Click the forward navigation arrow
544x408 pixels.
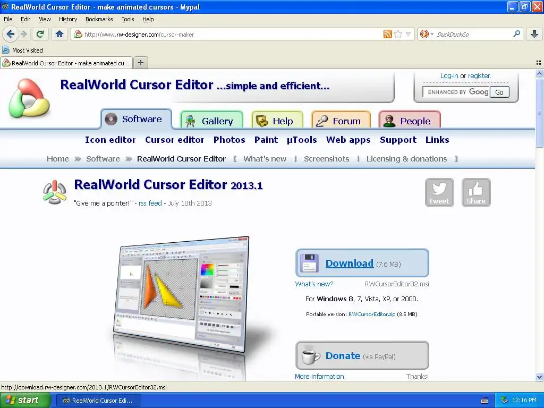pos(24,34)
